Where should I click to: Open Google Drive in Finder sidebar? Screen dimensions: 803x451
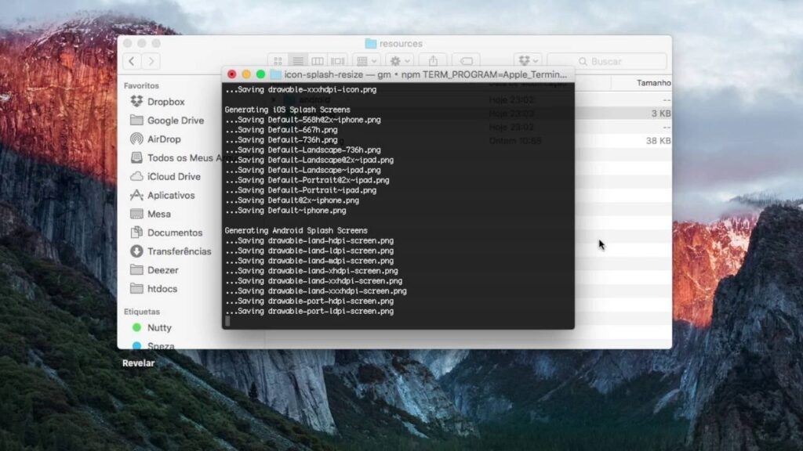click(x=175, y=120)
